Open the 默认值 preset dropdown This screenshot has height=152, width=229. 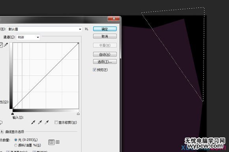[45, 29]
